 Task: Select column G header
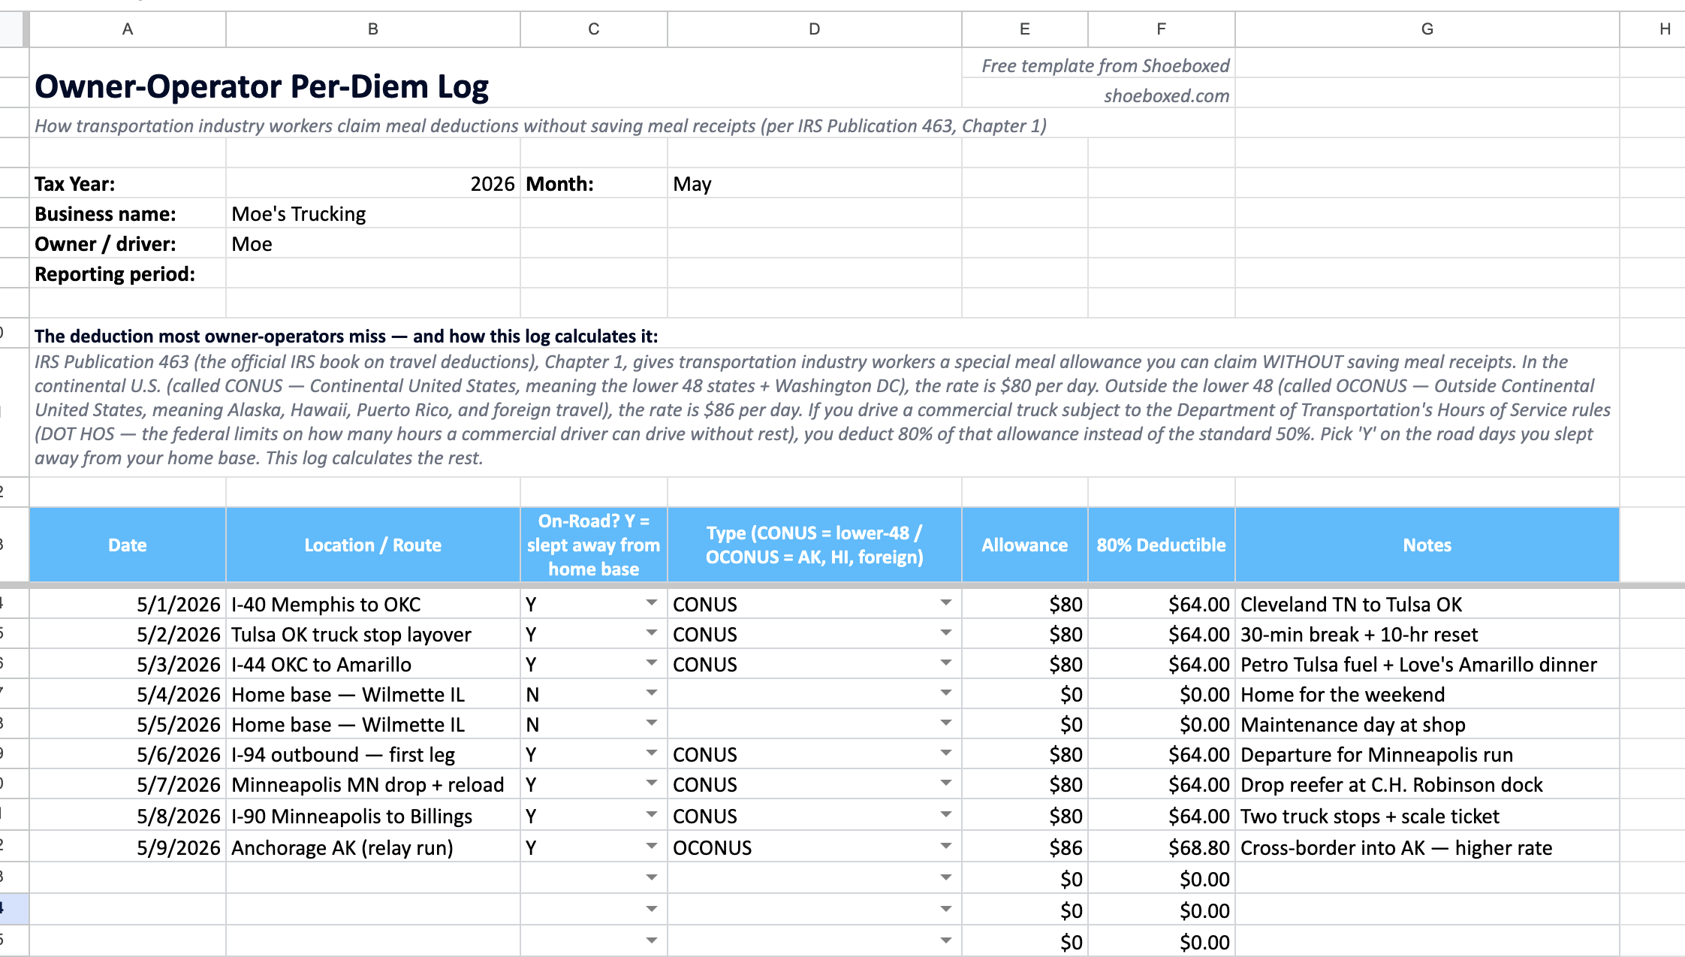pos(1427,29)
